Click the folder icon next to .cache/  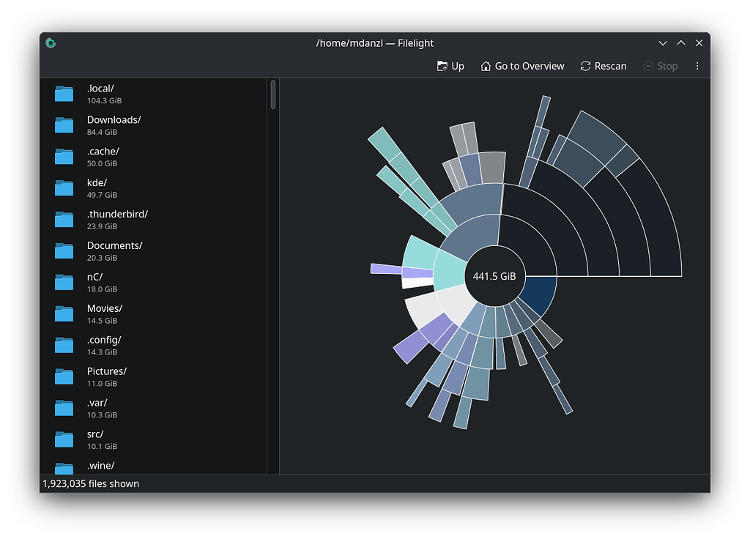tap(64, 157)
